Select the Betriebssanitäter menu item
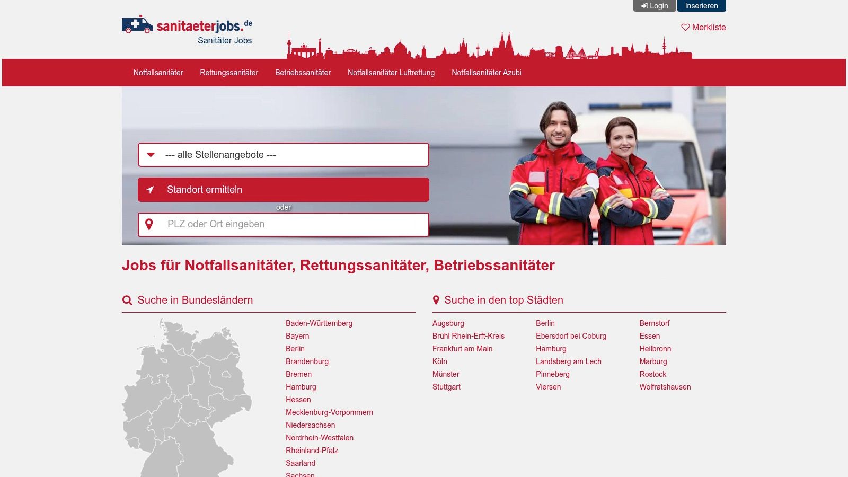The image size is (848, 477). click(303, 73)
